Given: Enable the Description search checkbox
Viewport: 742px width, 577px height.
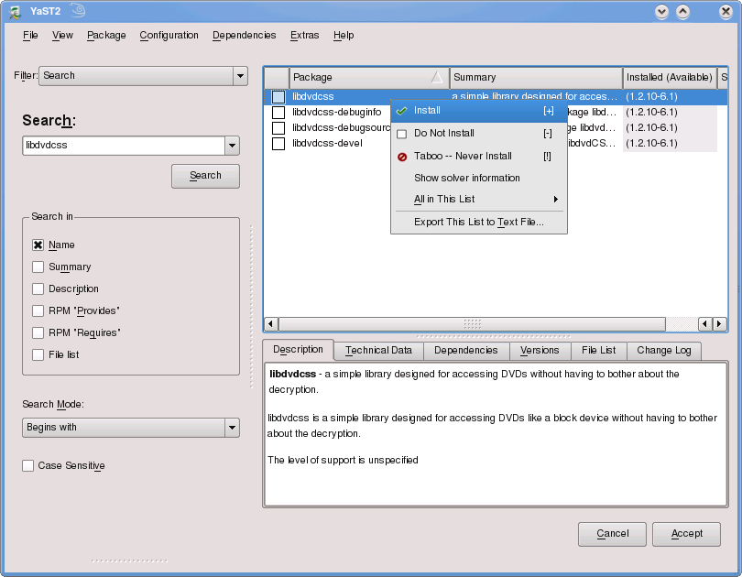Looking at the screenshot, I should pos(38,289).
